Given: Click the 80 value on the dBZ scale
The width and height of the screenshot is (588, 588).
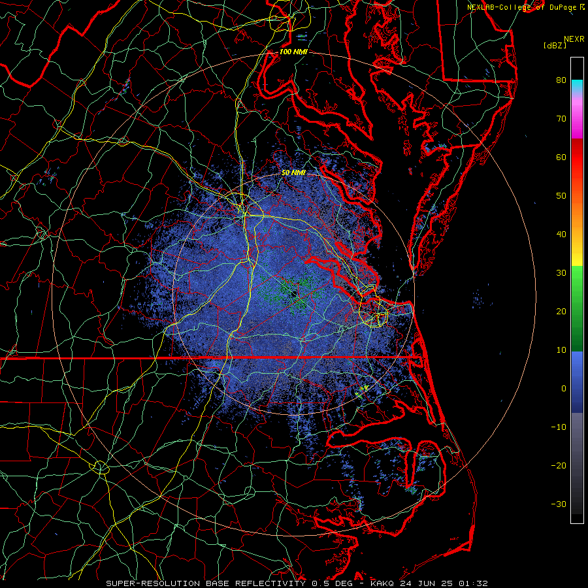Looking at the screenshot, I should [x=561, y=80].
